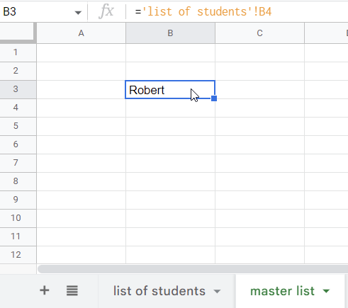
Task: Click the horizontal scrollbar
Action: coord(193,269)
